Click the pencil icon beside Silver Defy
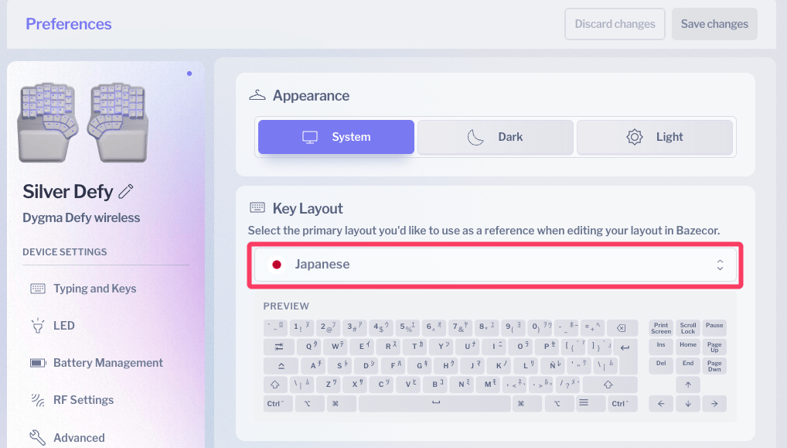The height and width of the screenshot is (448, 787). point(127,191)
